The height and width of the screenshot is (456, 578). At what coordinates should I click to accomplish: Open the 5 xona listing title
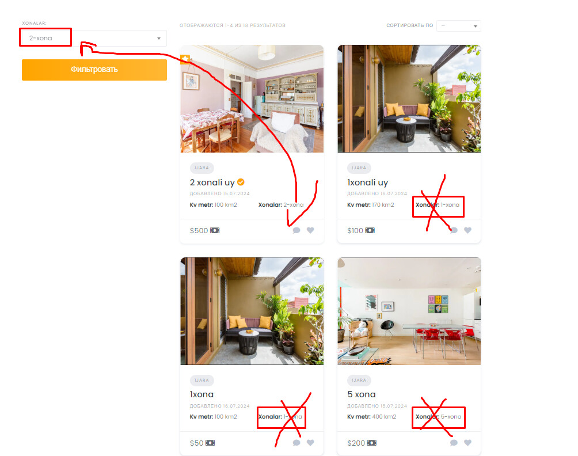(362, 394)
